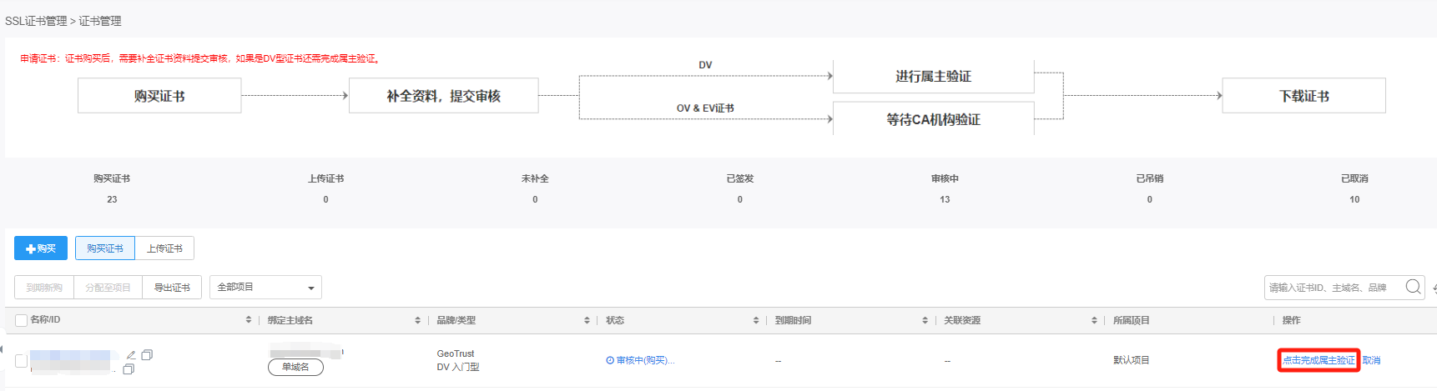Sort by 绑定主域名 column arrows

coord(417,320)
